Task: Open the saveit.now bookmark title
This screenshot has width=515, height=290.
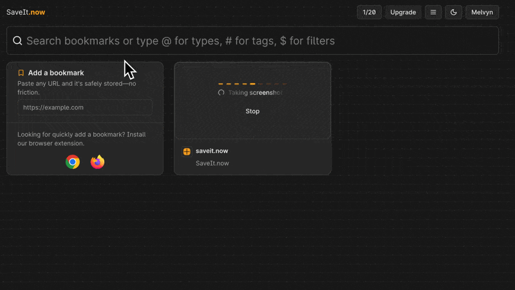Action: [x=212, y=151]
